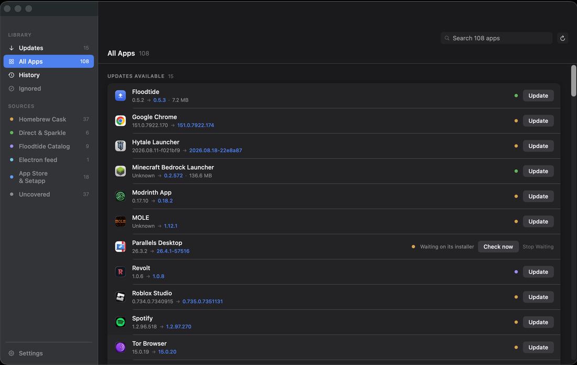Click the All Apps grid icon
577x365 pixels.
point(12,61)
